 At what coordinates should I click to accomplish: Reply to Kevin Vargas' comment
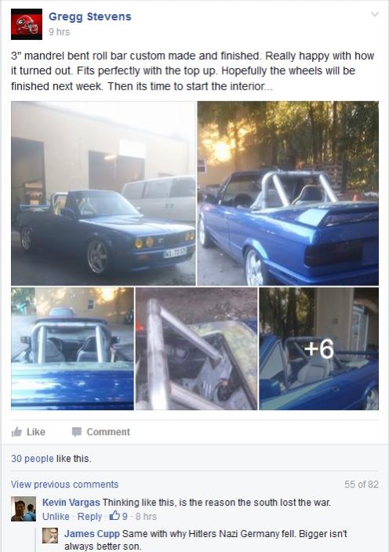click(x=89, y=517)
